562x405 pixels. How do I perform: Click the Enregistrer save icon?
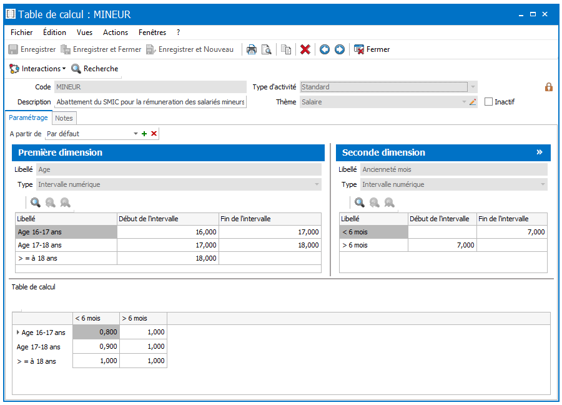[x=13, y=49]
